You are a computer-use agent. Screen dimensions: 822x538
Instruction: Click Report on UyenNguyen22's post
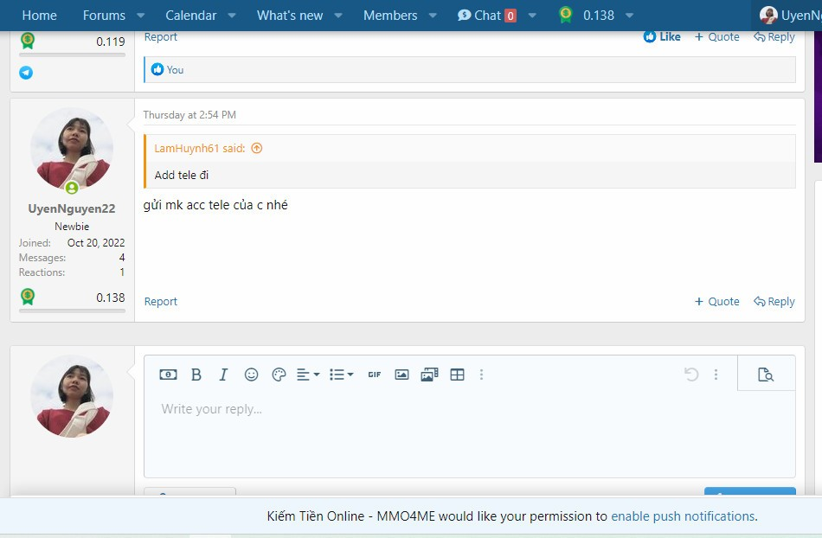pos(160,301)
